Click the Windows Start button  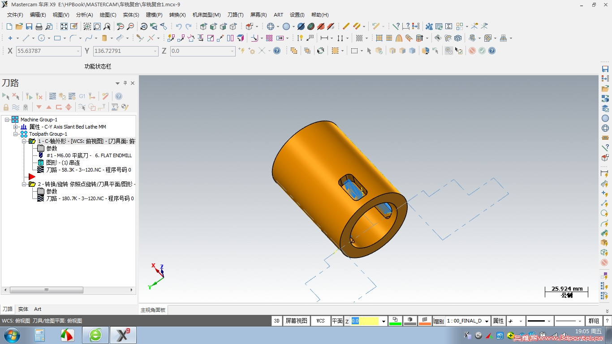pos(11,335)
